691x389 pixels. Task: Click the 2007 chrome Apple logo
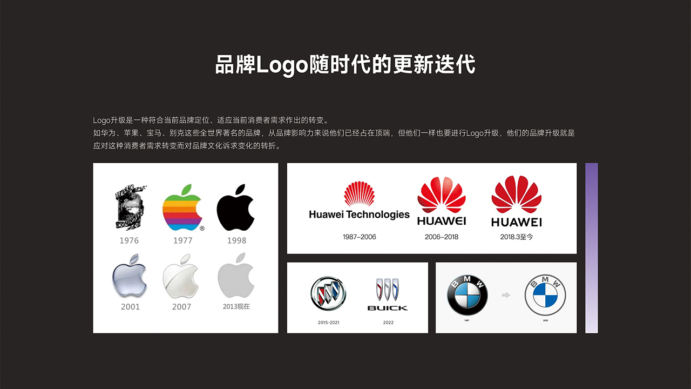181,279
